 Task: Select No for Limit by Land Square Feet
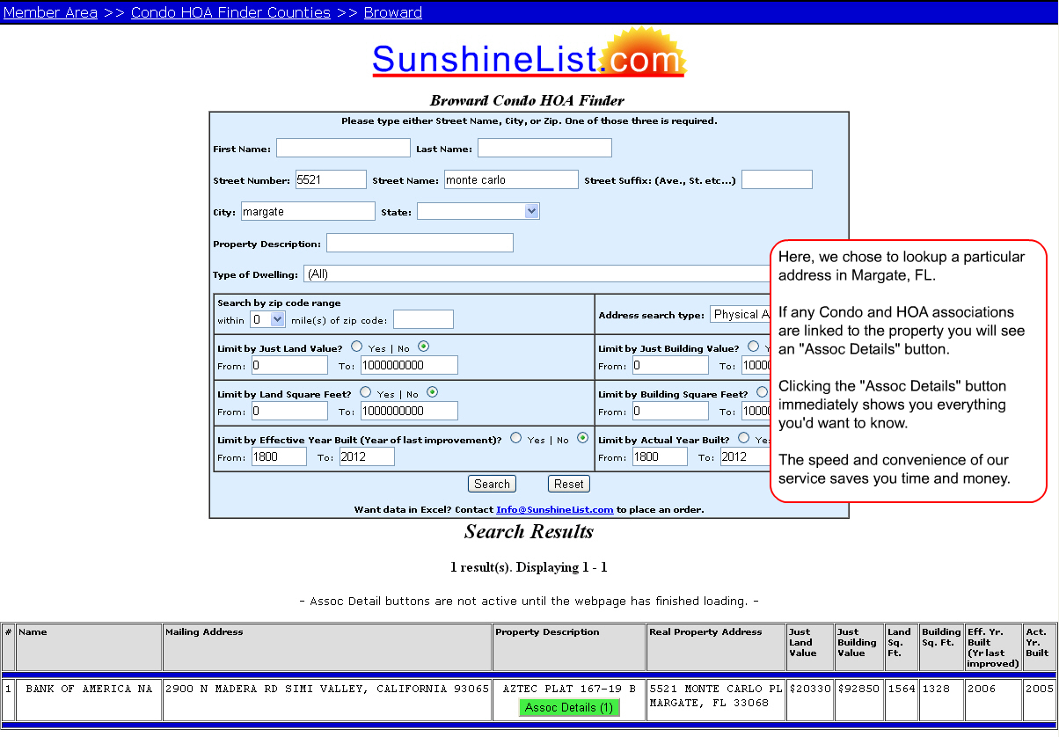[x=432, y=392]
